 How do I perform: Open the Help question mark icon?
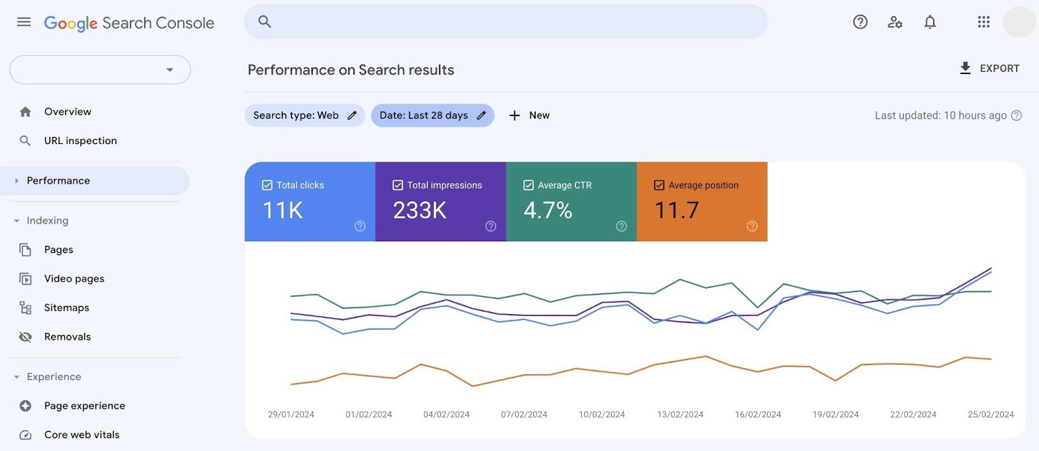coord(860,22)
